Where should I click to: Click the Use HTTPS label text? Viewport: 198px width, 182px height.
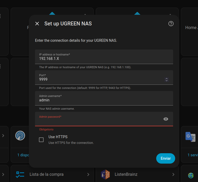58,137
